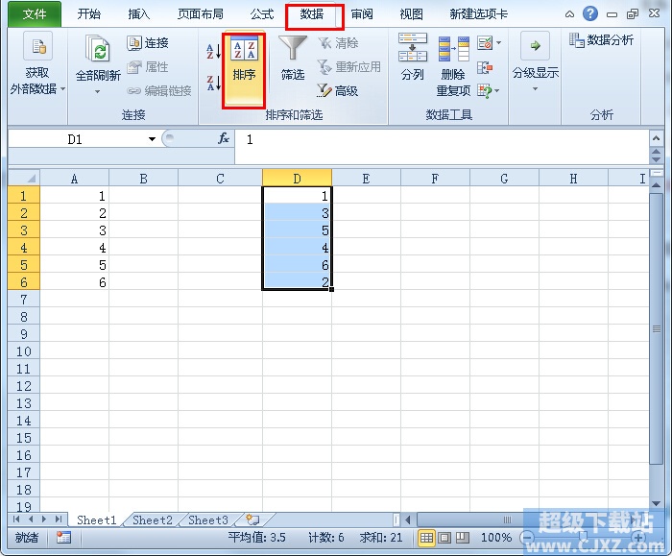Open the What-If Analysis dropdown arrow
The width and height of the screenshot is (672, 556).
click(x=497, y=91)
